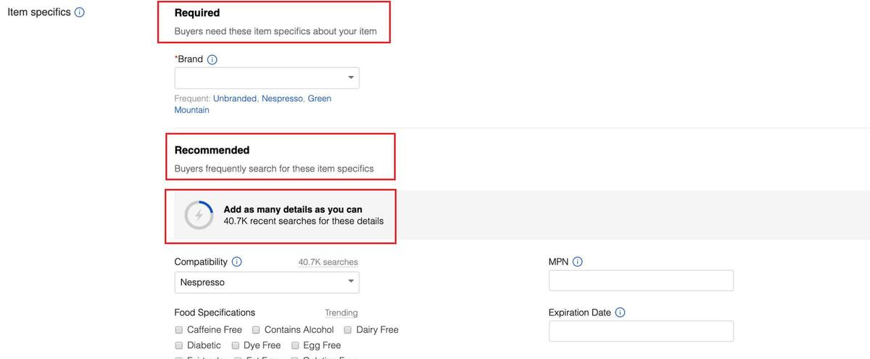The height and width of the screenshot is (359, 870).
Task: Click 'Buyers need these item specifics about your item'
Action: coord(275,32)
